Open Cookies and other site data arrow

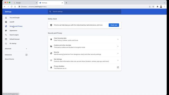coord(118,46)
